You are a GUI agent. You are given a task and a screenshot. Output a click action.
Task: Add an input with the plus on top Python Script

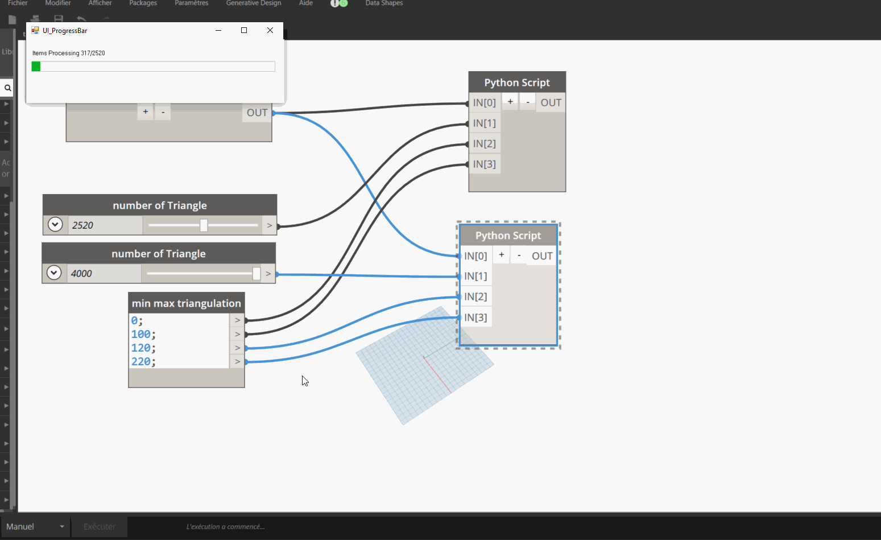click(x=510, y=102)
